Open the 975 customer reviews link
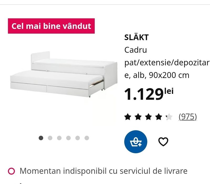Image resolution: width=210 pixels, height=184 pixels. point(188,117)
